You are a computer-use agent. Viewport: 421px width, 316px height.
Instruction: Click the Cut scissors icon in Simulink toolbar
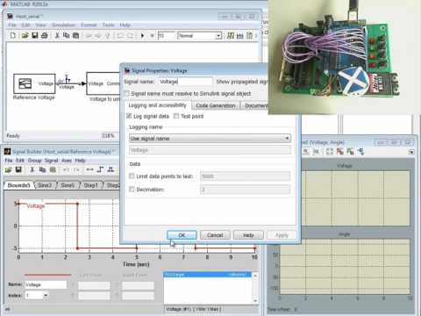(57, 36)
